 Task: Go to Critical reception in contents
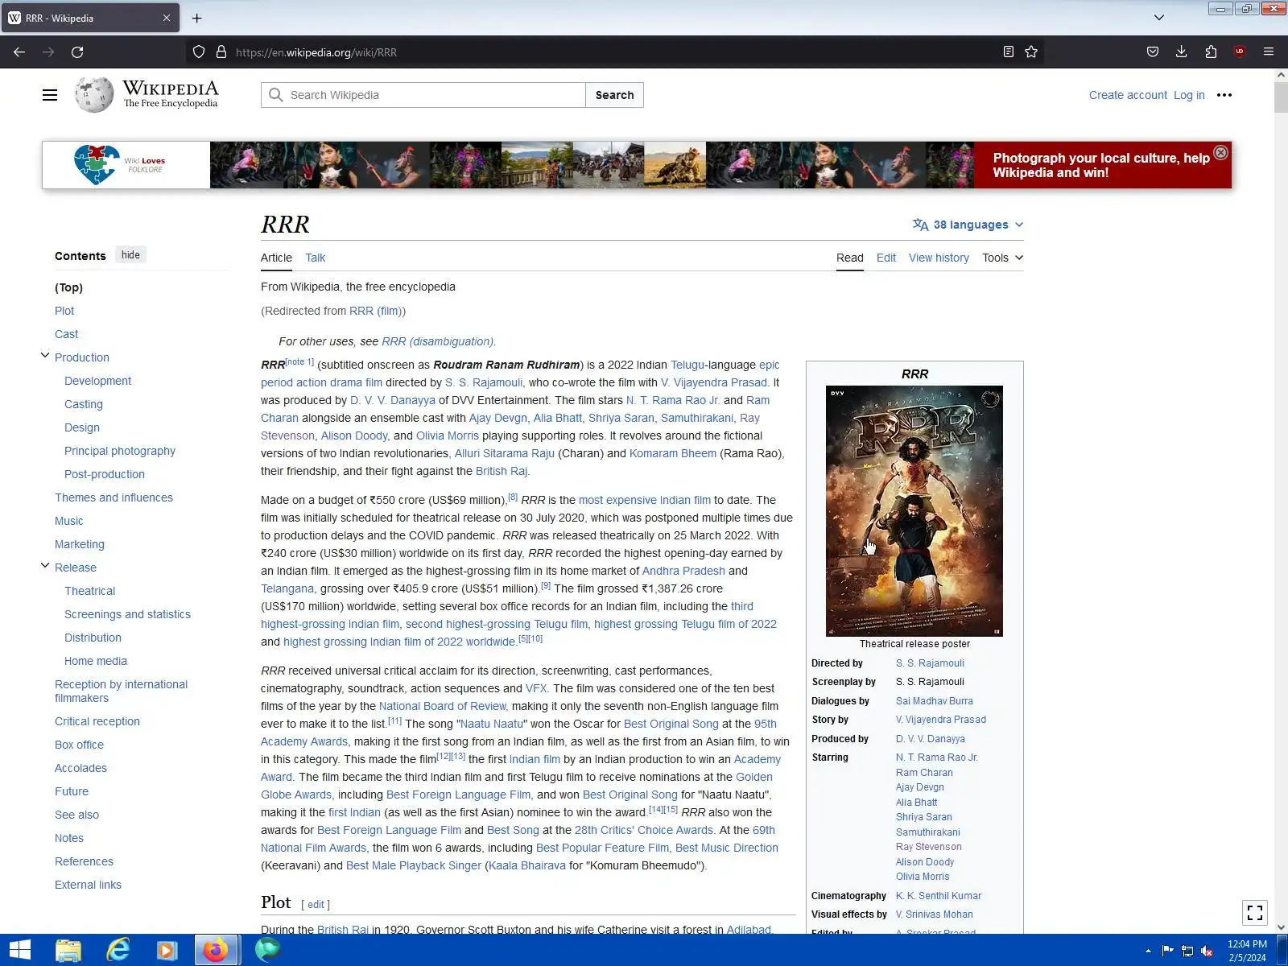tap(97, 721)
